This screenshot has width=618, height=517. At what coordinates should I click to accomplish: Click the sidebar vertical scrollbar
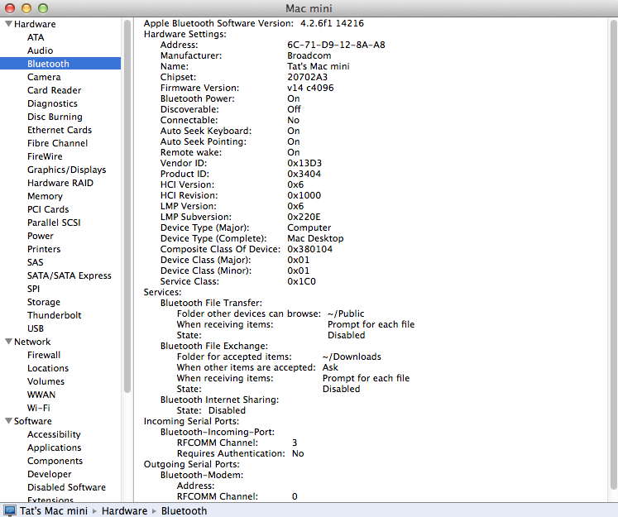(127, 207)
